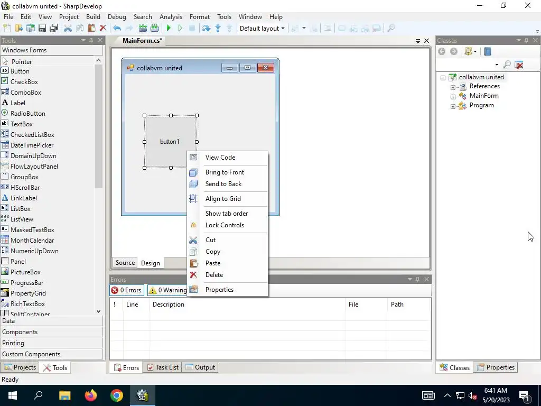This screenshot has height=406, width=541.
Task: Pin the Tools panel with the pushpin icon
Action: point(91,40)
